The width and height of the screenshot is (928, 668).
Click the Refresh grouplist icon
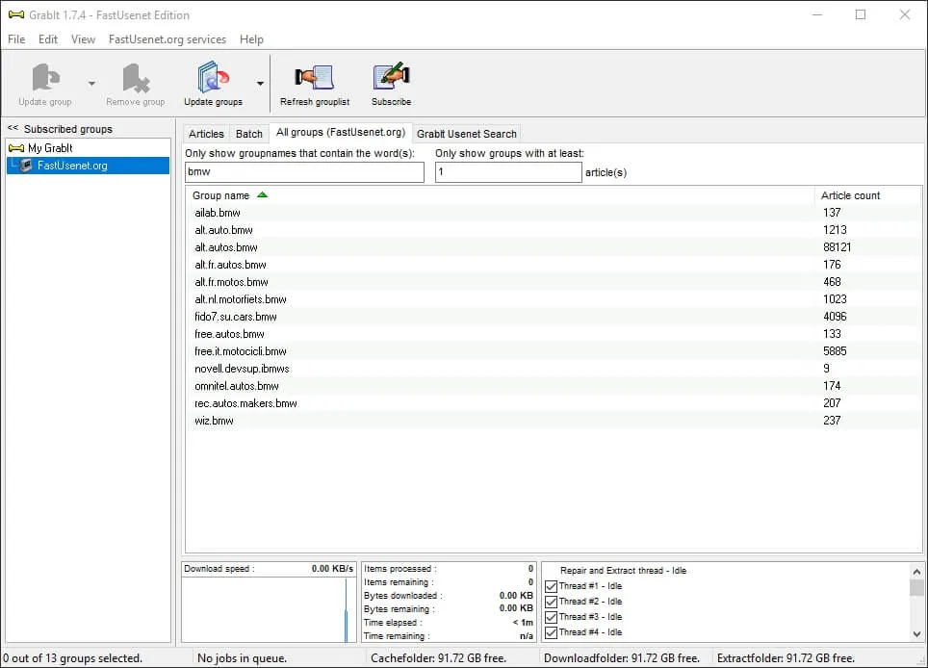[x=314, y=78]
